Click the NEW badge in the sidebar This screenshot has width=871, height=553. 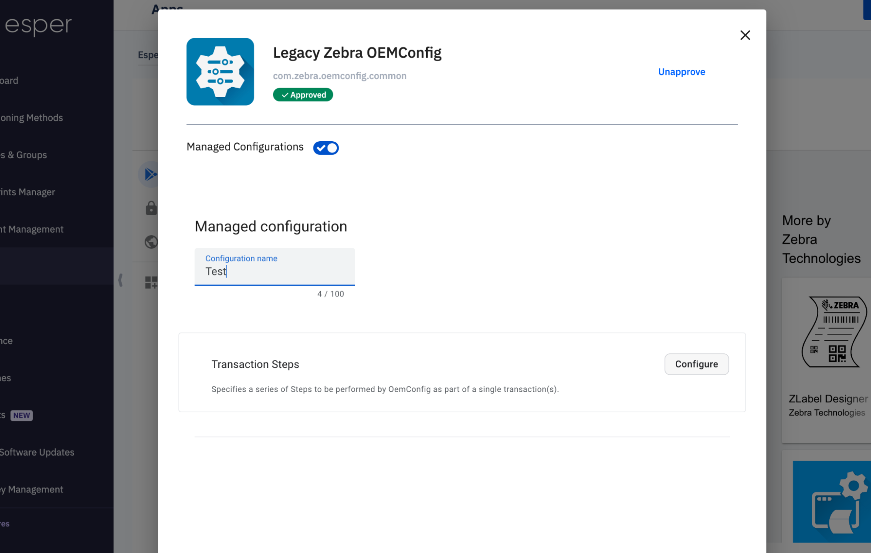point(20,415)
